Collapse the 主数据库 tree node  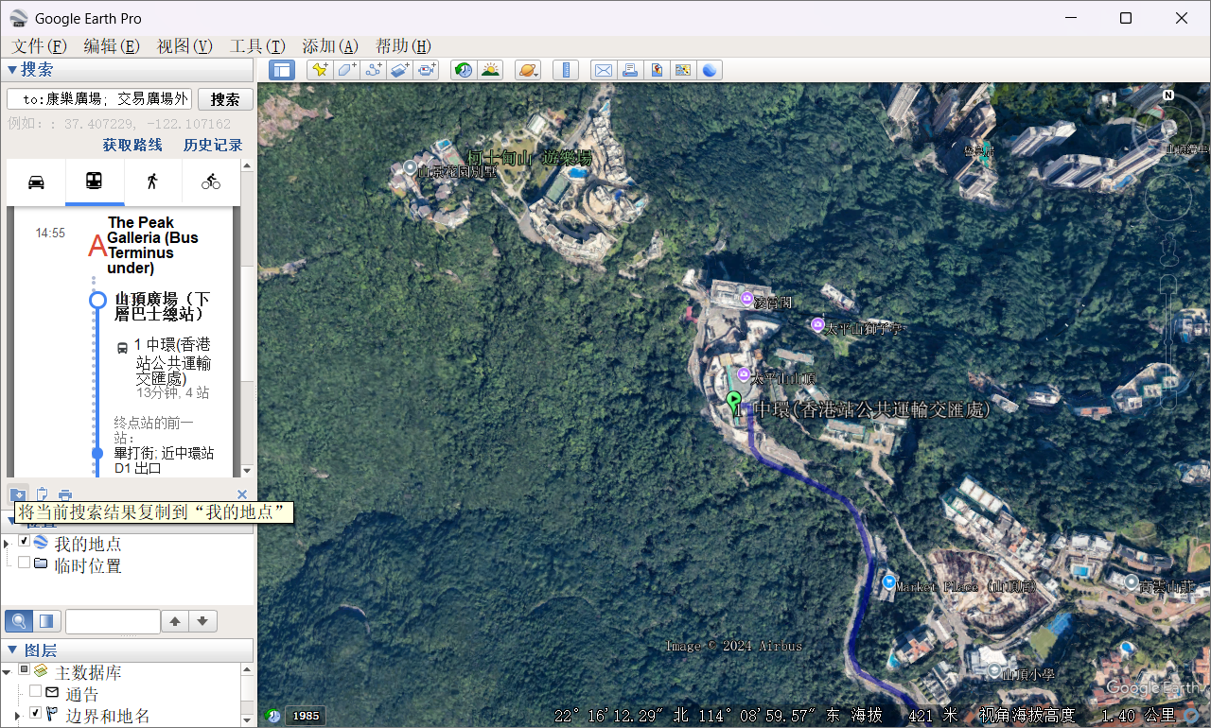coord(7,670)
